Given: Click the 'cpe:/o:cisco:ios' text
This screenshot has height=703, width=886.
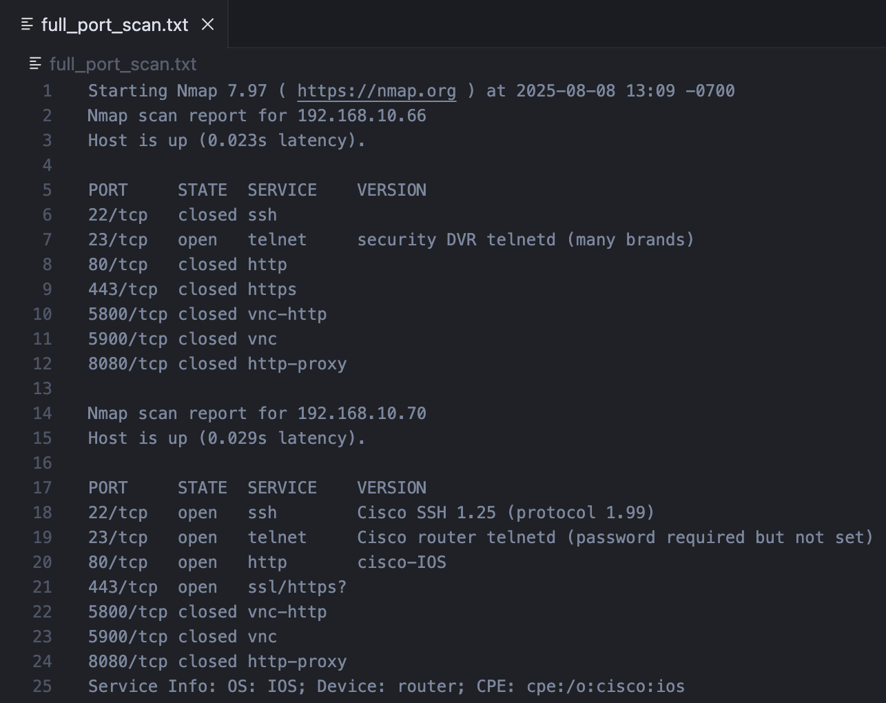Looking at the screenshot, I should 606,686.
